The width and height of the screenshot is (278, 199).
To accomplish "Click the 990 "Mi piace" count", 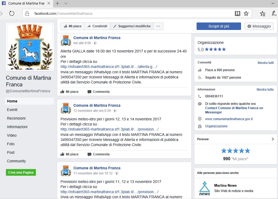I will point(236,159).
